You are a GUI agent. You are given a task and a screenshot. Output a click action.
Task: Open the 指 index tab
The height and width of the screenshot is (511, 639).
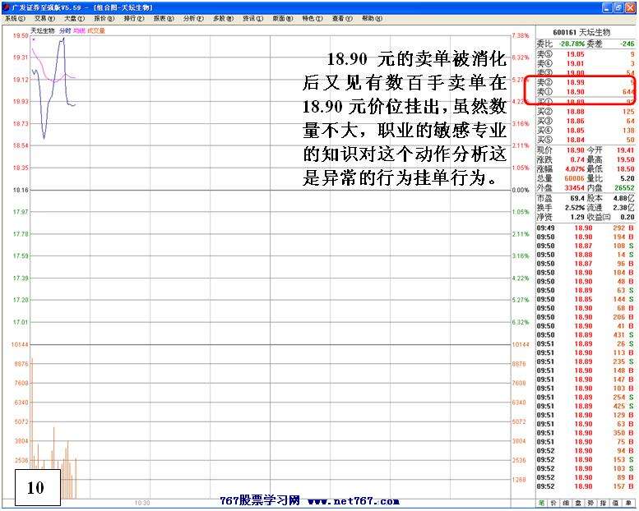click(x=603, y=502)
